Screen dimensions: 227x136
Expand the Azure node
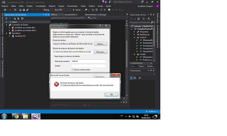pyautogui.click(x=6, y=22)
